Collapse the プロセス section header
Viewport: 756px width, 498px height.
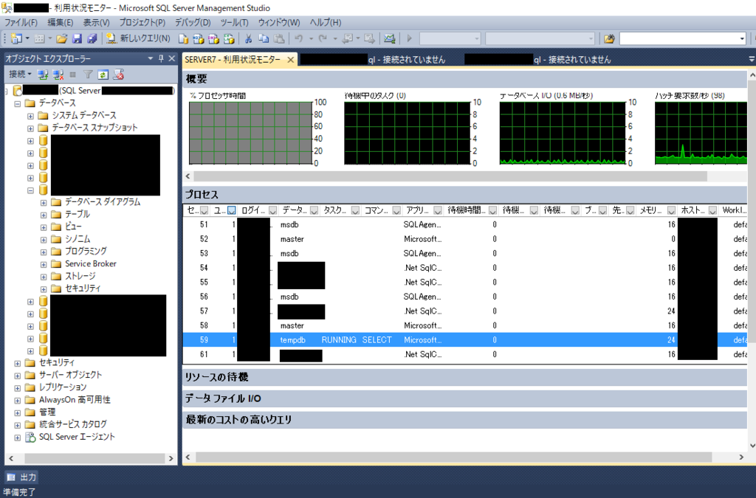point(465,195)
